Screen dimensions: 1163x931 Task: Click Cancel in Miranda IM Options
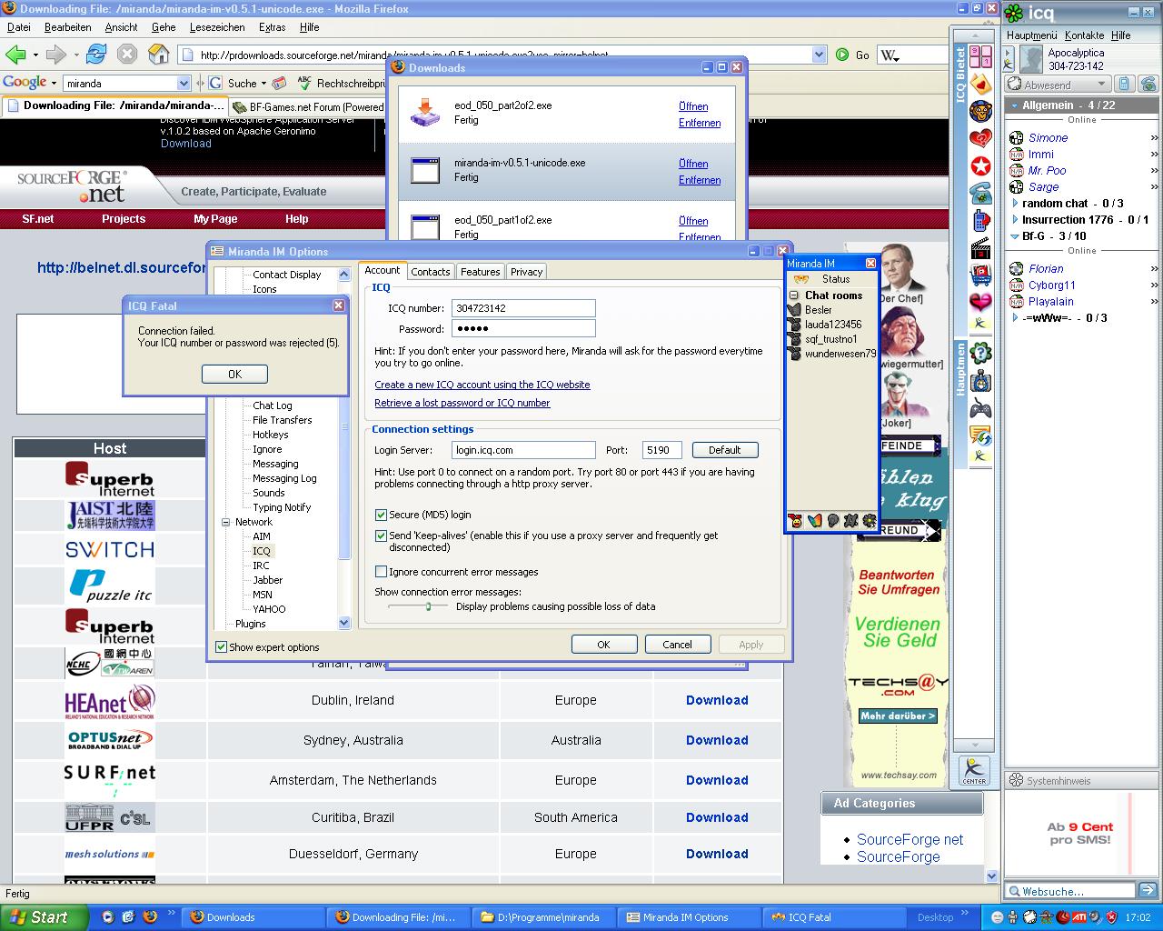[x=677, y=645]
